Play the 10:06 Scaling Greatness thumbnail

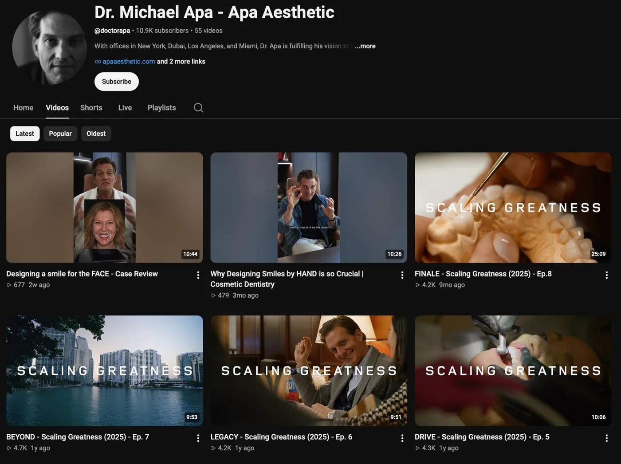tap(513, 371)
